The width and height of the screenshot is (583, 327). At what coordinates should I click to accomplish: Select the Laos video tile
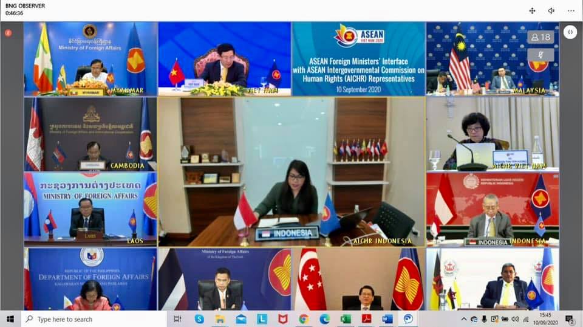(x=90, y=209)
